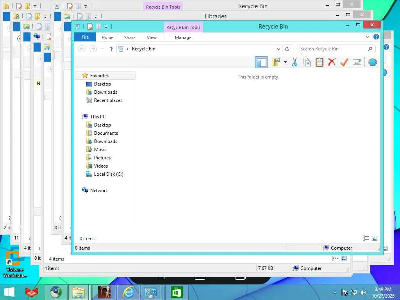400x300 pixels.
Task: Click Recycle Bin in address bar
Action: click(x=144, y=49)
